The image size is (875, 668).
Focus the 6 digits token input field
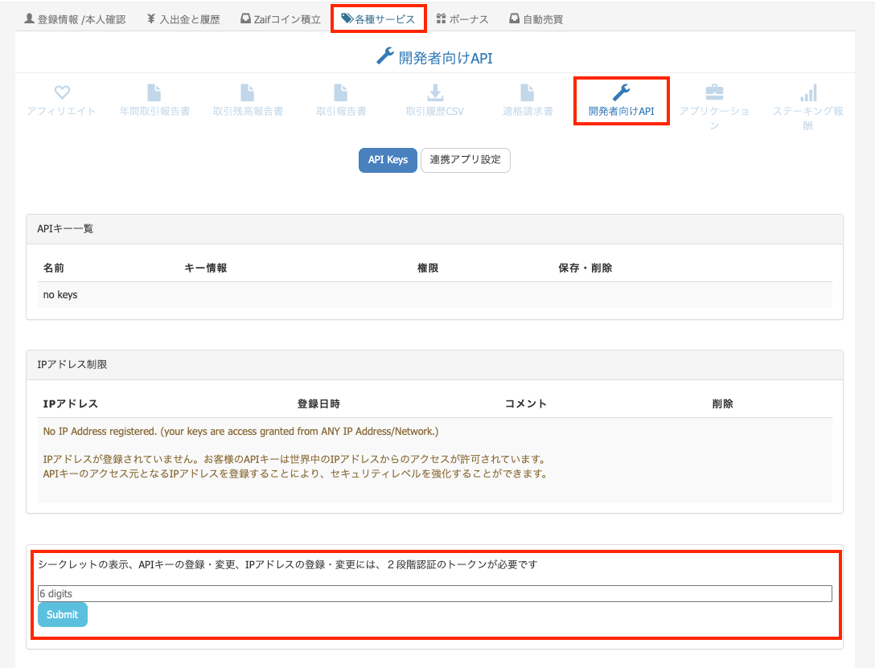click(x=434, y=594)
